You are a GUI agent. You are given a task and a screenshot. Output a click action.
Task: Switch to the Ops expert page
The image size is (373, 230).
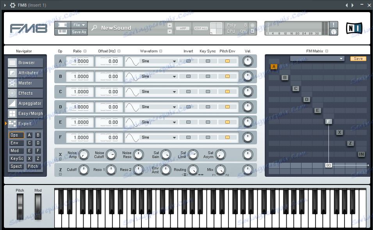pos(16,135)
